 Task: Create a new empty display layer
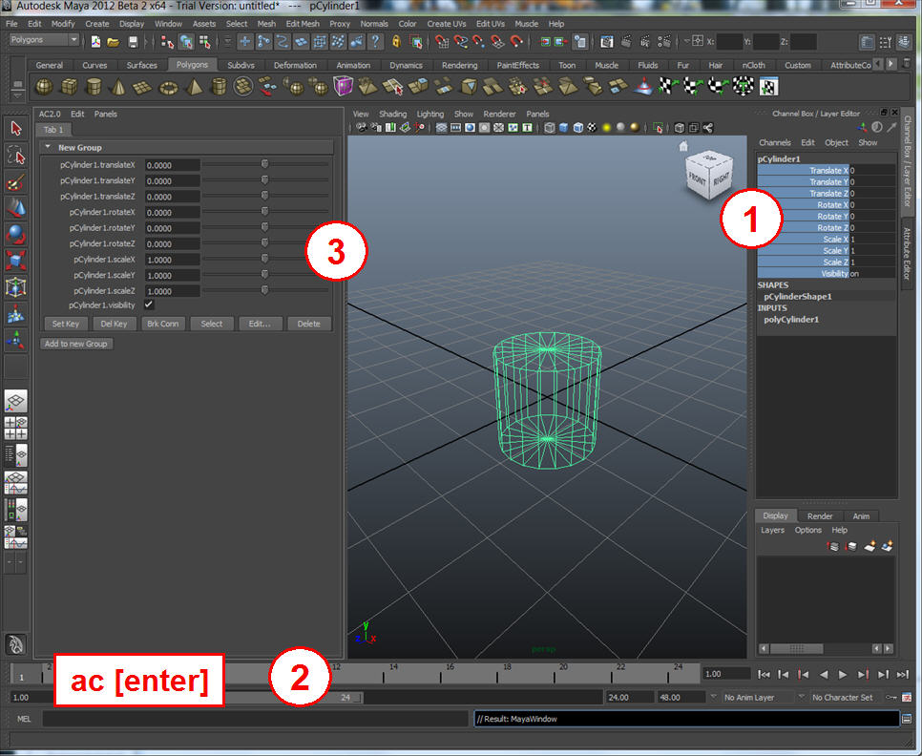[x=870, y=546]
